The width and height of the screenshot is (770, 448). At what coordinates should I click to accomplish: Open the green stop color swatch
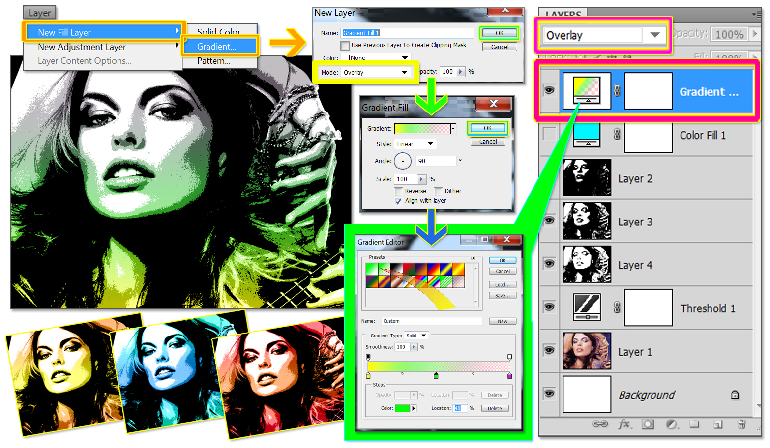click(402, 408)
